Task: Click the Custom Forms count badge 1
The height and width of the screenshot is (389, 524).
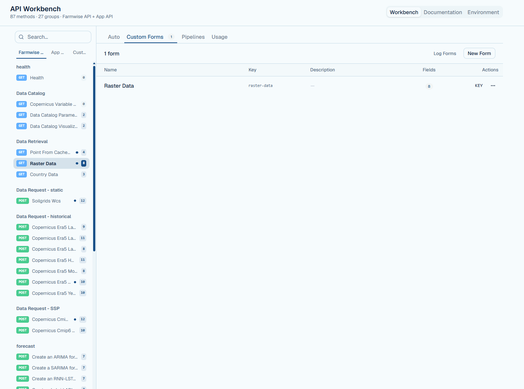Action: pyautogui.click(x=171, y=37)
